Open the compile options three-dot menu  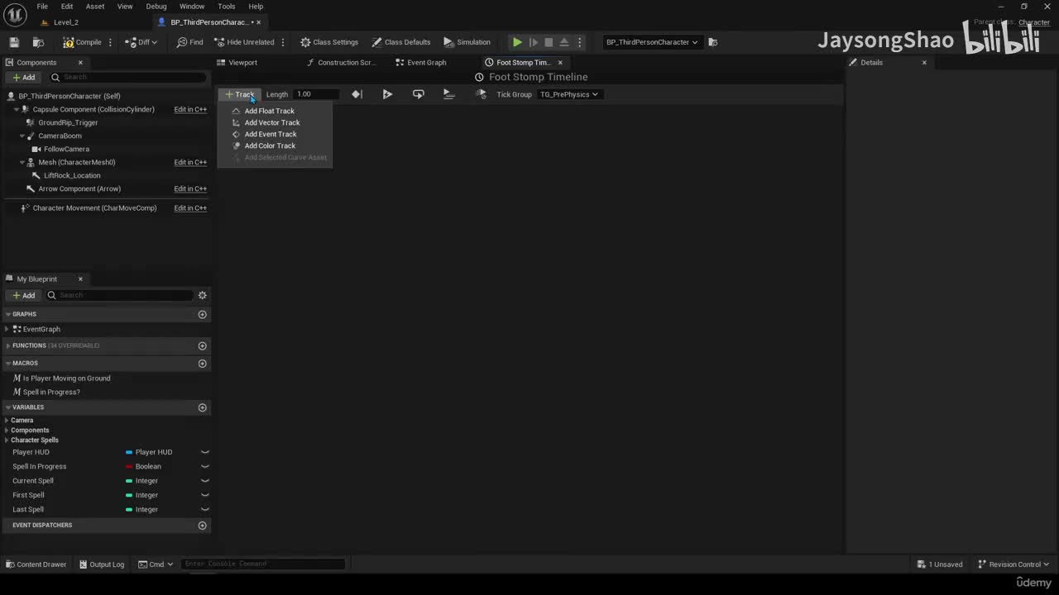tap(110, 42)
